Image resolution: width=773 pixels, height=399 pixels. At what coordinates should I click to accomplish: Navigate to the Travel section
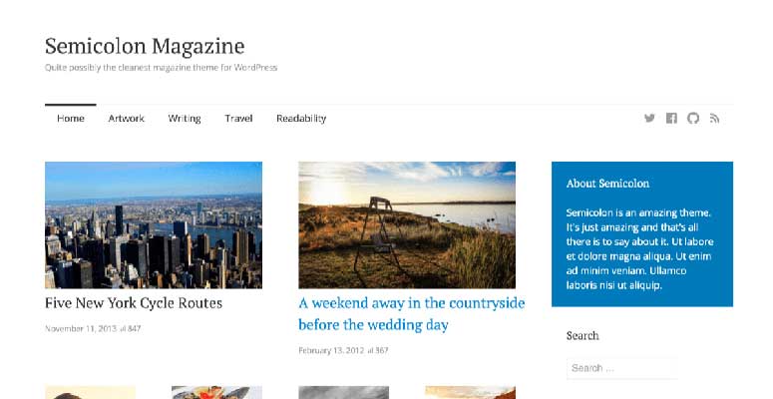(x=238, y=118)
